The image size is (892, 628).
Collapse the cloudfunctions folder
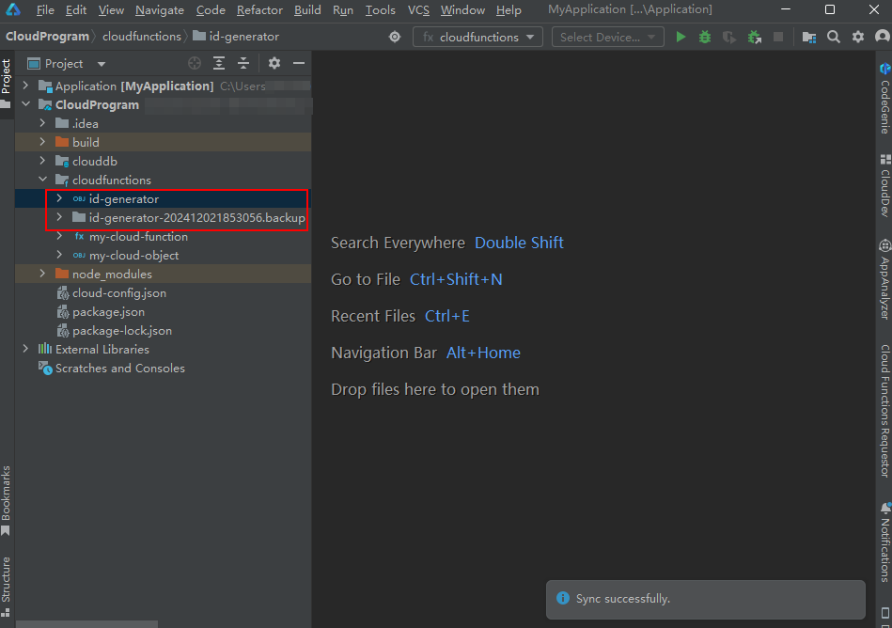click(x=42, y=181)
